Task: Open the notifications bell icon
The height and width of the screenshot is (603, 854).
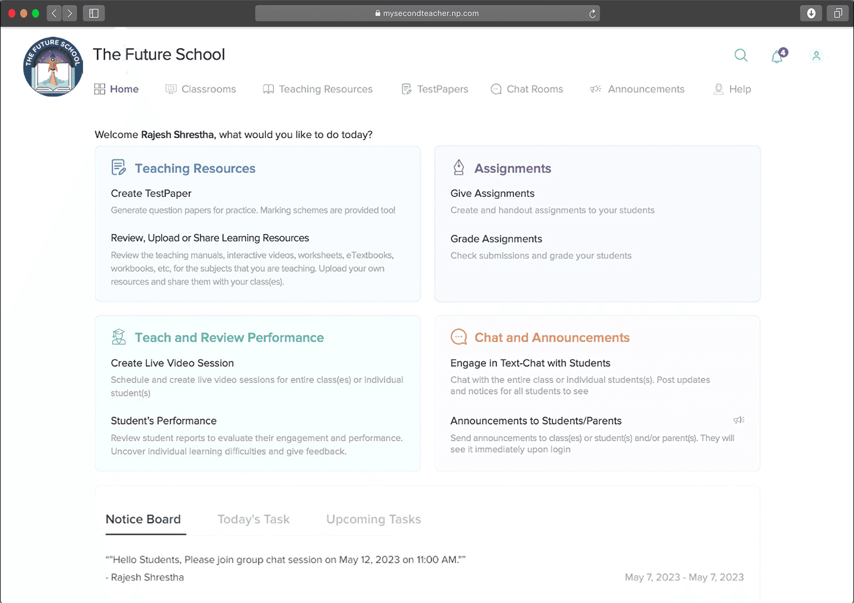Action: pos(779,56)
